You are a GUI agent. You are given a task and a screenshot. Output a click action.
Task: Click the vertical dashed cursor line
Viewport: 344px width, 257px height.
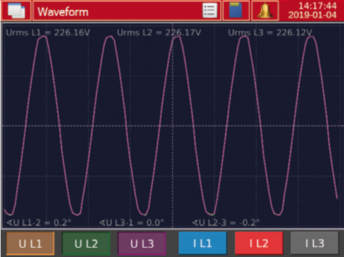[173, 126]
